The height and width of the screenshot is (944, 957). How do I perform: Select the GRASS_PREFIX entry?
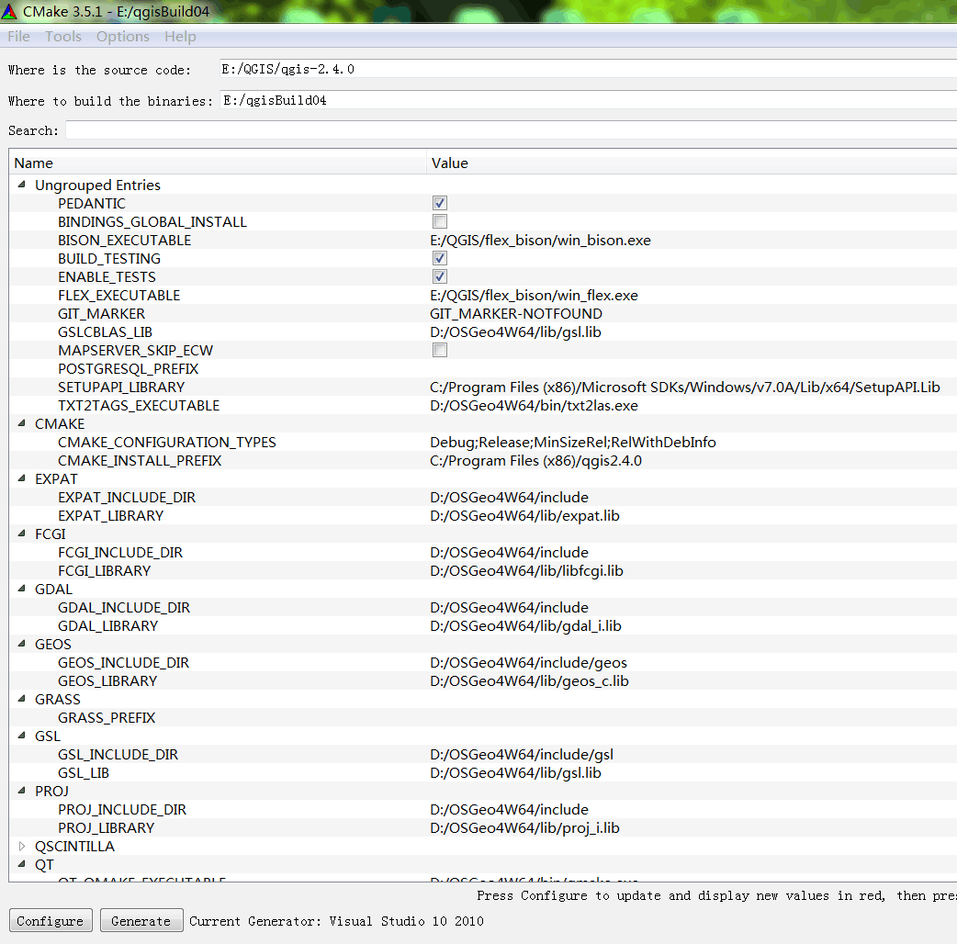[x=107, y=717]
